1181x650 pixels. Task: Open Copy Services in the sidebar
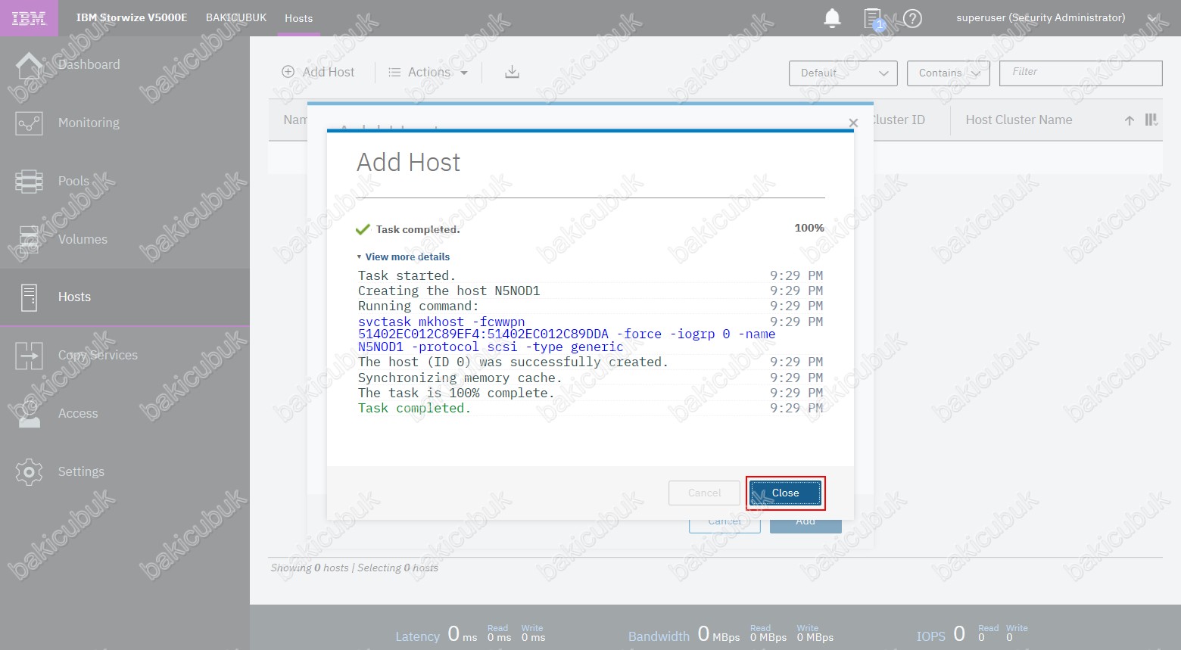tap(125, 355)
